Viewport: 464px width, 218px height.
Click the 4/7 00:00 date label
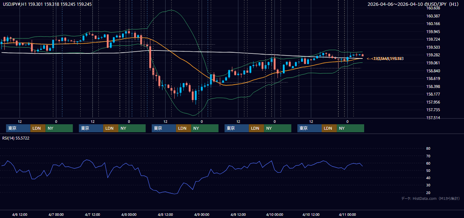click(x=56, y=214)
